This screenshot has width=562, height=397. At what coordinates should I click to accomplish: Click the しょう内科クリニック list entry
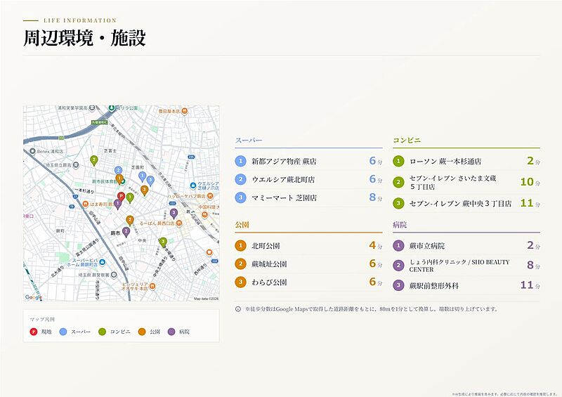point(466,266)
